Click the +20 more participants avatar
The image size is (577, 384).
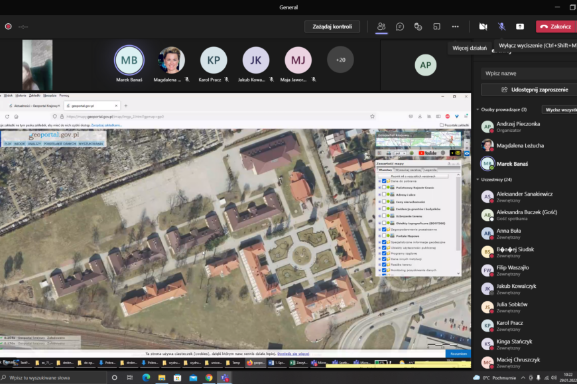pyautogui.click(x=340, y=60)
